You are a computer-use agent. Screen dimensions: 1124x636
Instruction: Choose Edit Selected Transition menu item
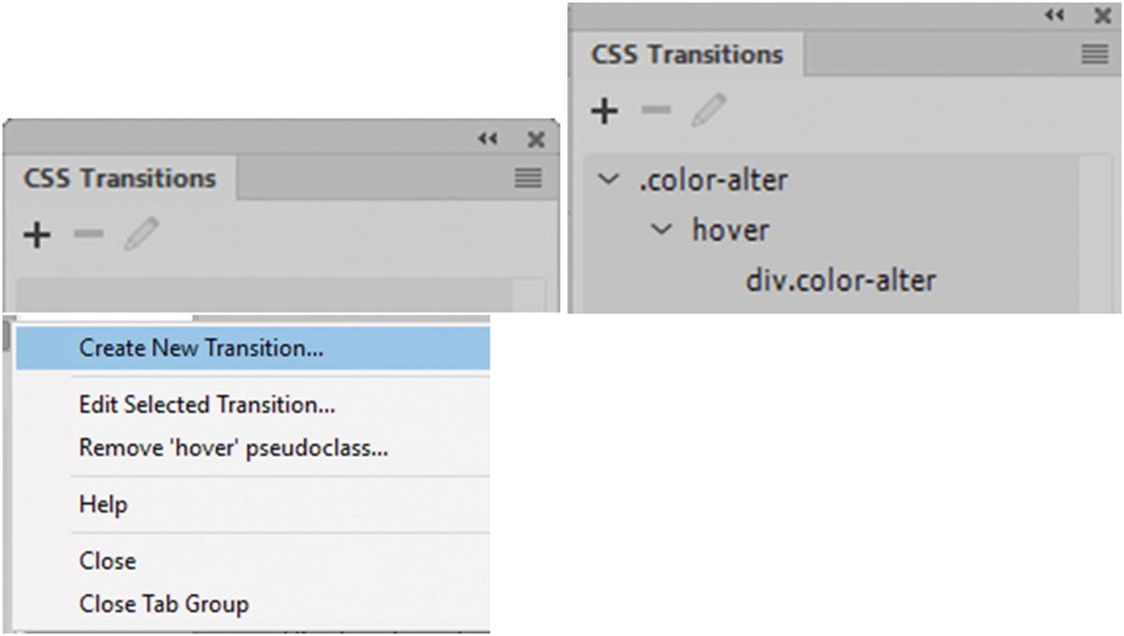point(207,405)
